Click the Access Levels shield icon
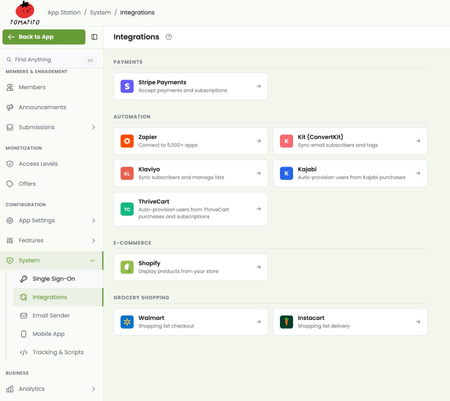The image size is (450, 401). click(x=10, y=164)
